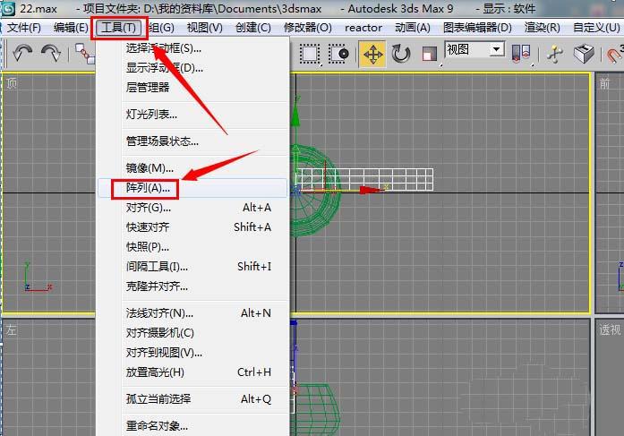Select the Rectangular Selection Region tool
The width and height of the screenshot is (624, 436).
pos(310,53)
